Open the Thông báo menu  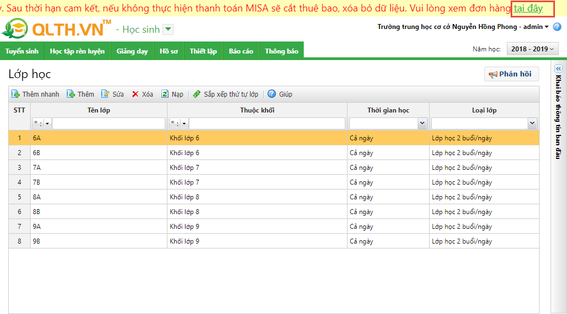pos(281,51)
